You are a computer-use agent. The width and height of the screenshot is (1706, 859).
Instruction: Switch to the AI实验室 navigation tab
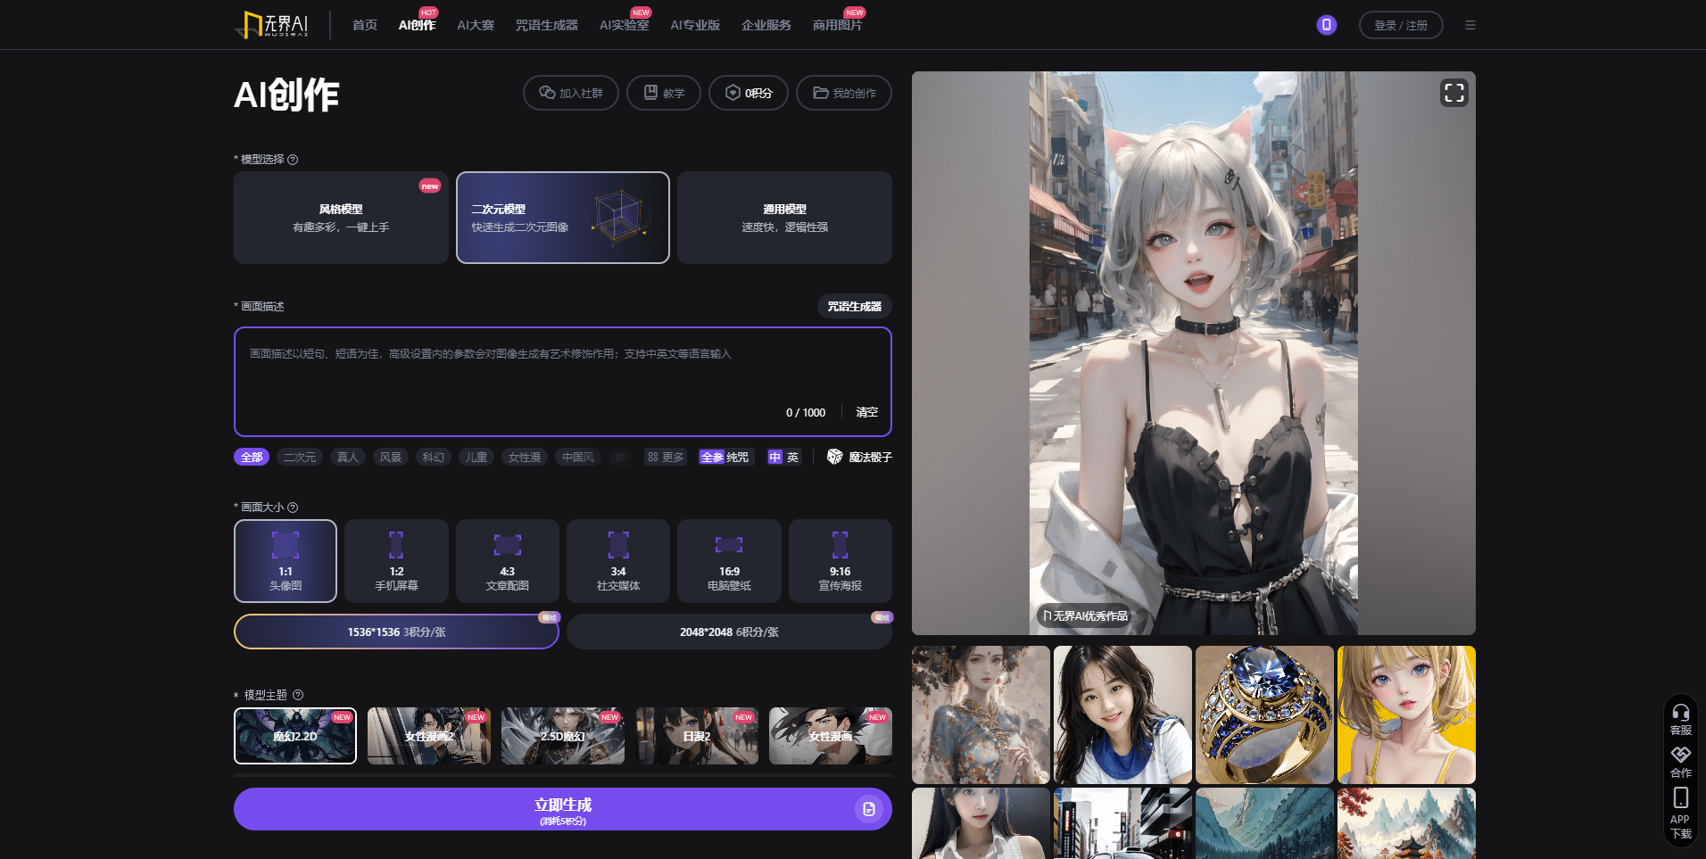[624, 25]
